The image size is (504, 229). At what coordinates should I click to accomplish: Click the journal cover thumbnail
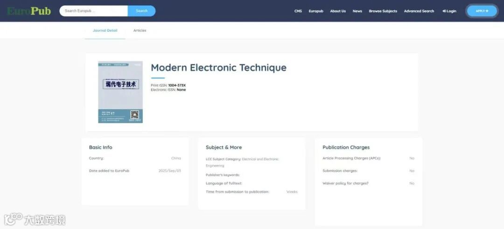pyautogui.click(x=120, y=92)
